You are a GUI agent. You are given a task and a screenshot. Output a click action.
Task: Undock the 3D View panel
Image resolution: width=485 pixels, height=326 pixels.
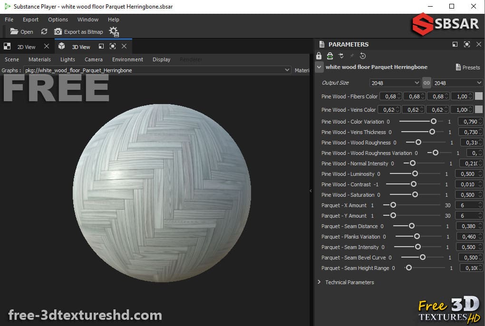(x=101, y=46)
